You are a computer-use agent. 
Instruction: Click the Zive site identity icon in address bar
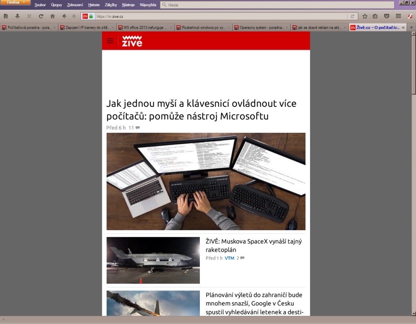(x=85, y=16)
